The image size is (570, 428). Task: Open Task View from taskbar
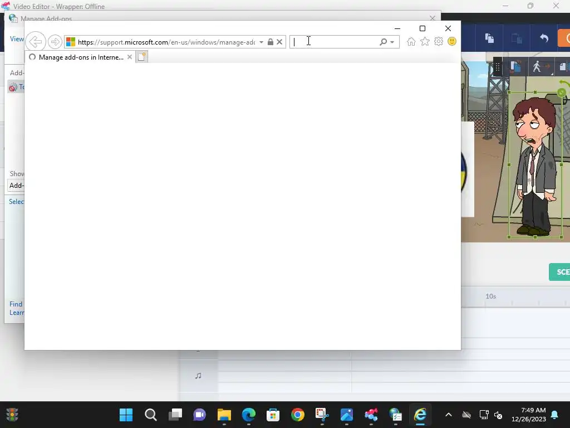[175, 415]
